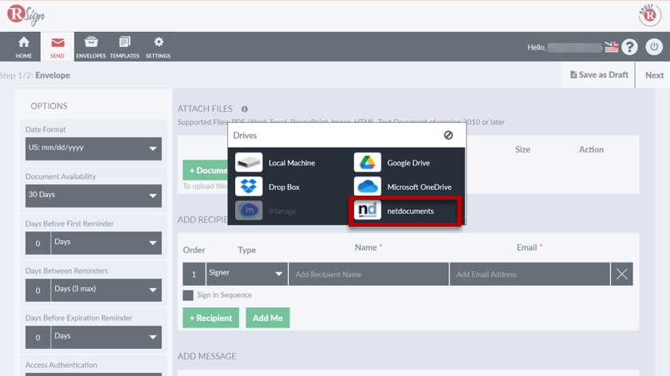The height and width of the screenshot is (376, 670).
Task: Go to the Home tab
Action: coord(23,47)
